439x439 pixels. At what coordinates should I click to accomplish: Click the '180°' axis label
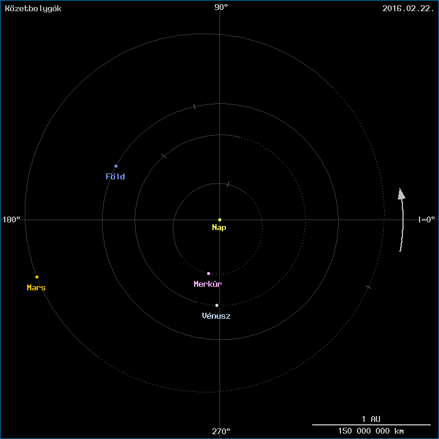[x=11, y=219]
